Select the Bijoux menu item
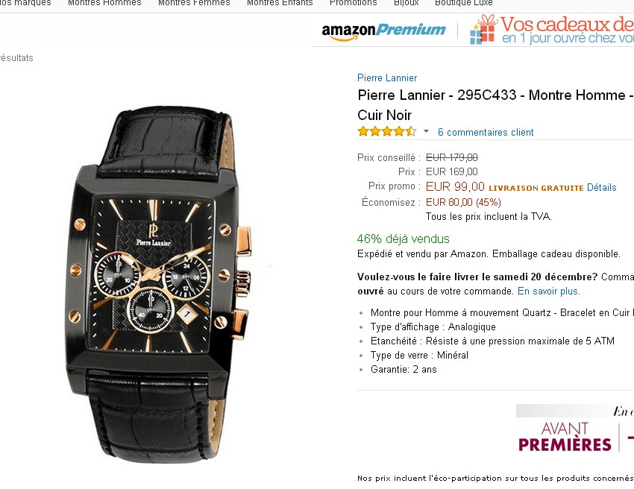Image resolution: width=634 pixels, height=489 pixels. tap(406, 3)
